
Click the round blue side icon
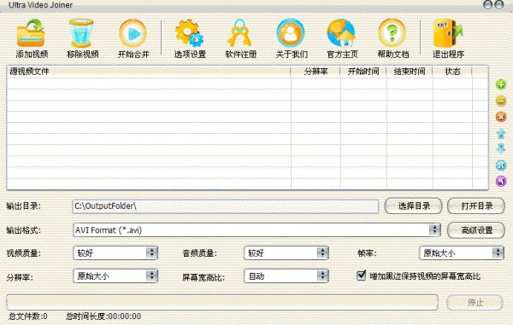[x=501, y=165]
